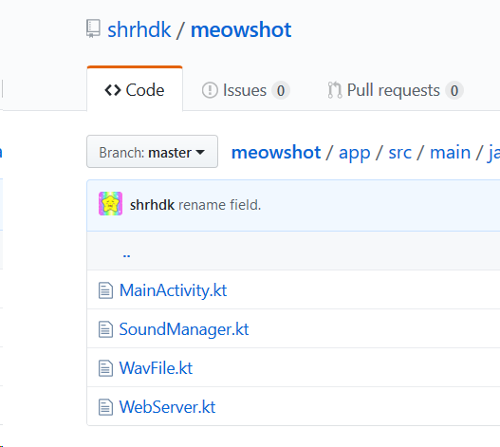Viewport: 500px width, 447px height.
Task: Navigate to main folder in breadcrumb
Action: coord(450,152)
